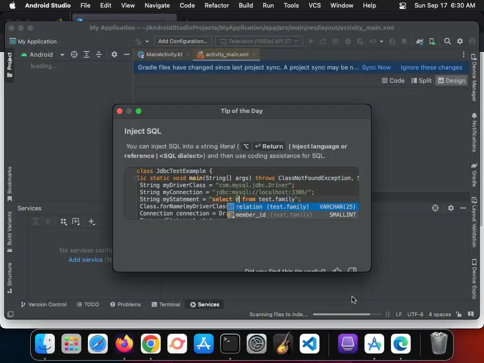Open Device Manager toolbar icon

[432, 42]
